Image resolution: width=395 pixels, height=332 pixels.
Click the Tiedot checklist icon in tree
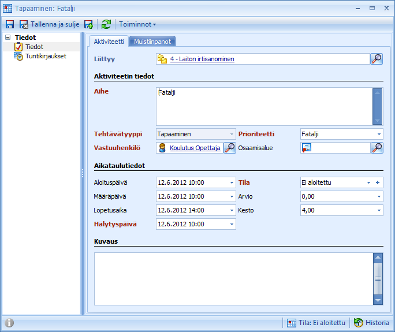tap(18, 47)
